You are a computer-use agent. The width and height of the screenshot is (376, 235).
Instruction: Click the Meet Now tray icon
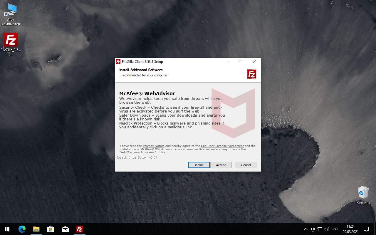click(x=313, y=229)
